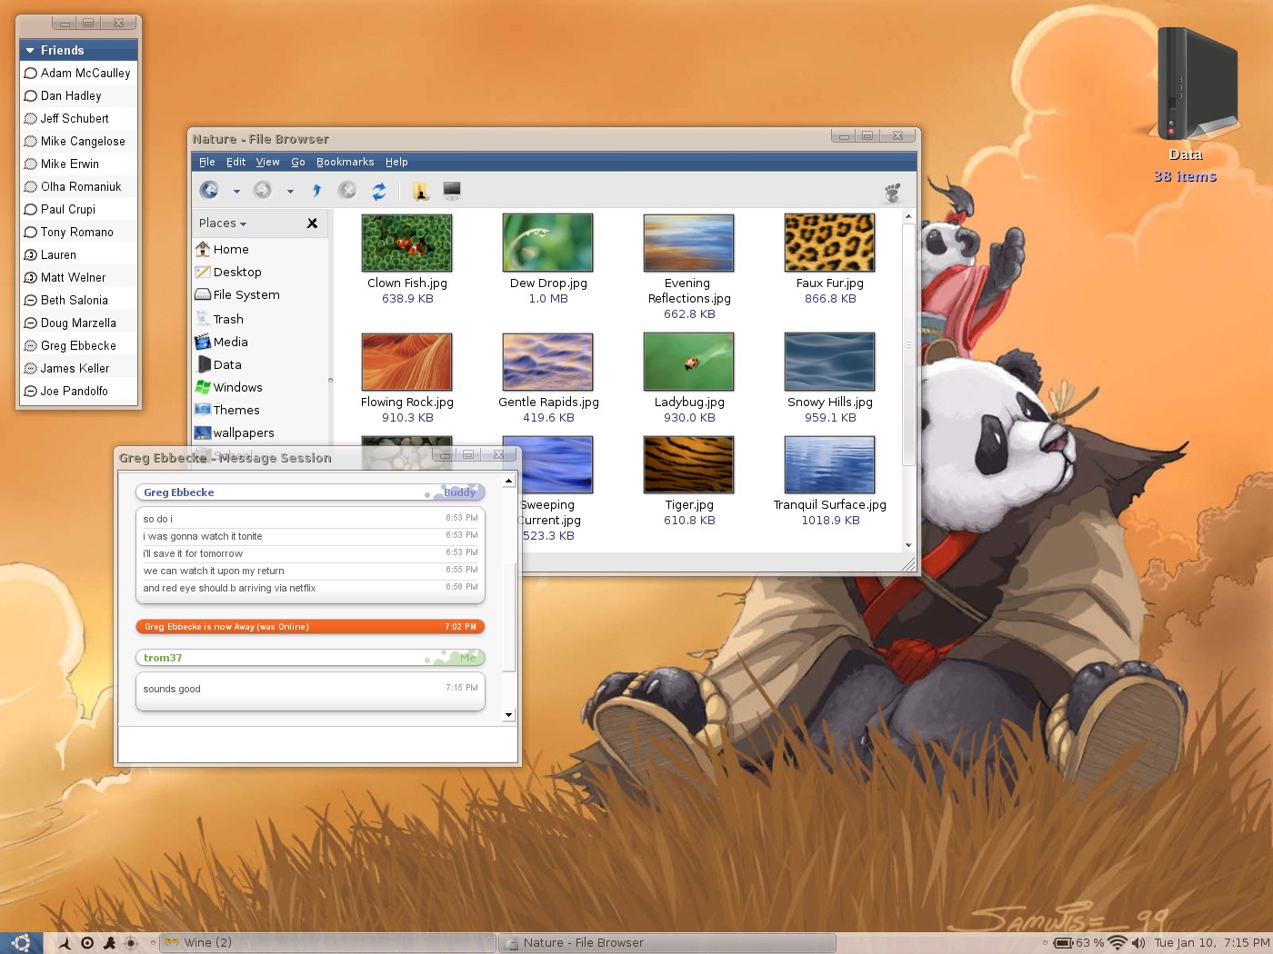This screenshot has width=1273, height=954.
Task: Click the Stop loading icon
Action: (x=347, y=190)
